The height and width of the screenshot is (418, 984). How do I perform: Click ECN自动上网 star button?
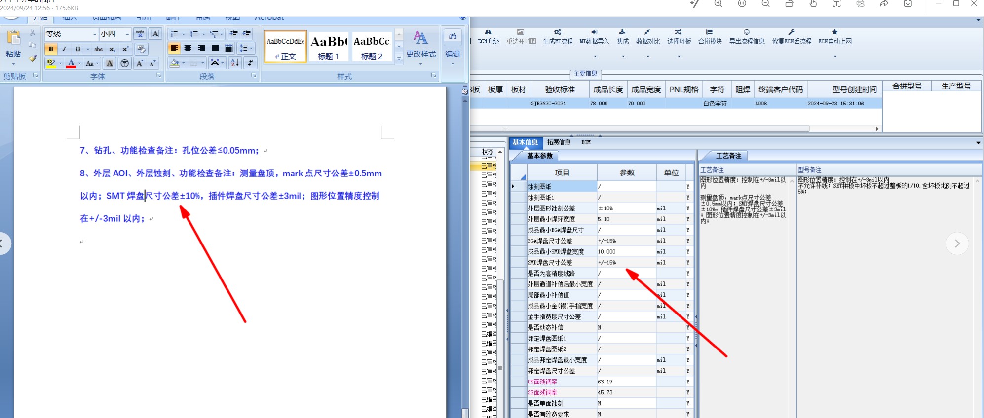(835, 37)
